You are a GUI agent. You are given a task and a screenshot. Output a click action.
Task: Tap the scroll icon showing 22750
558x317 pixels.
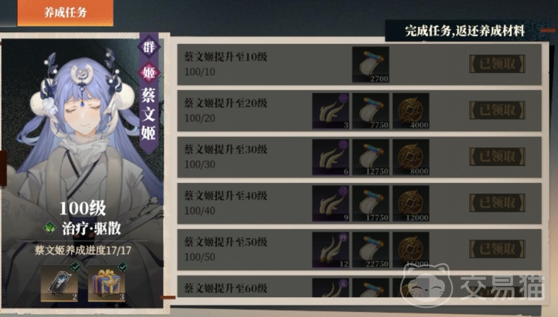pos(370,250)
